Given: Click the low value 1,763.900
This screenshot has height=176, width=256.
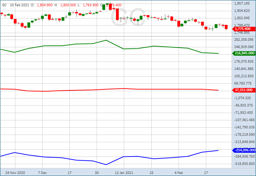Looking at the screenshot, I should coord(91,5).
